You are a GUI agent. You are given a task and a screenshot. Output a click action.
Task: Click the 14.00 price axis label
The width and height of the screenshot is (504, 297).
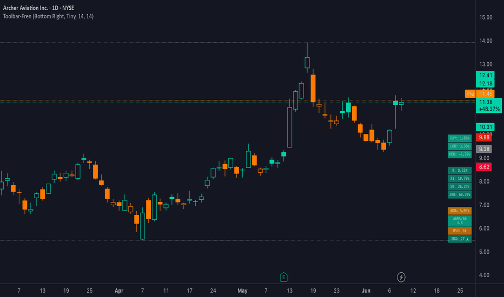click(x=486, y=41)
